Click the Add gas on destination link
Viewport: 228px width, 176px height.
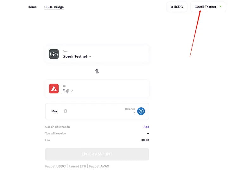tap(146, 127)
